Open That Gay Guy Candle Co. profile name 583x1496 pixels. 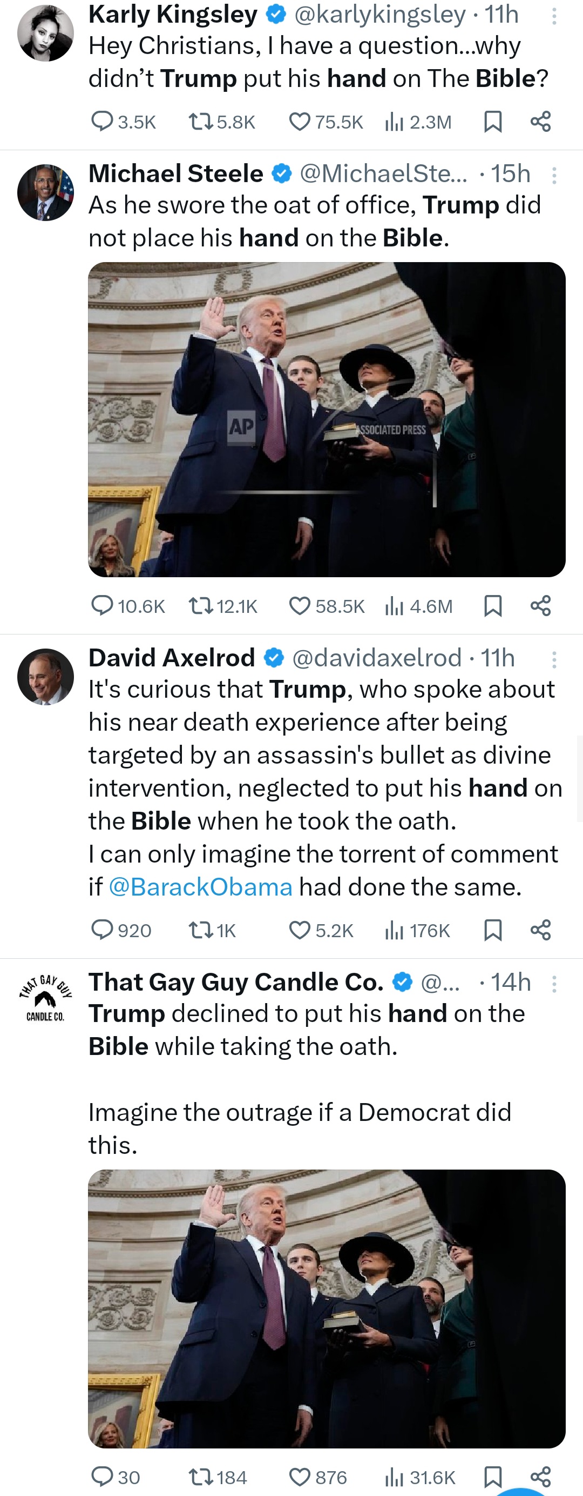point(235,982)
